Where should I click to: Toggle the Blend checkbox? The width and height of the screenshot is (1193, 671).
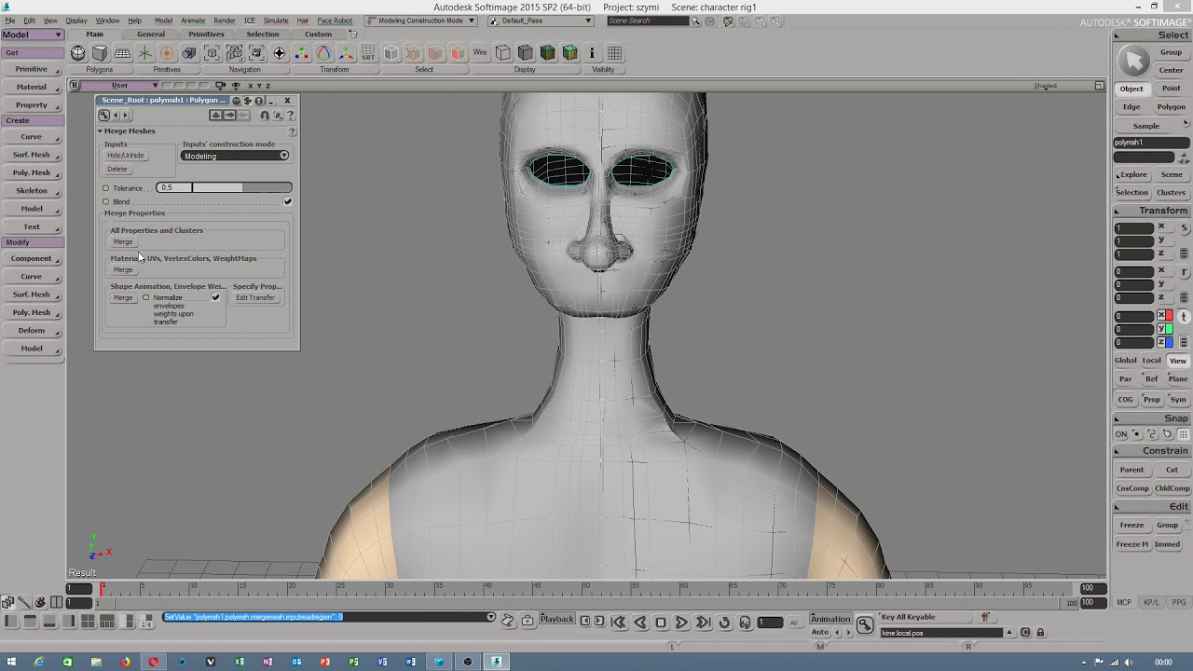[x=287, y=201]
